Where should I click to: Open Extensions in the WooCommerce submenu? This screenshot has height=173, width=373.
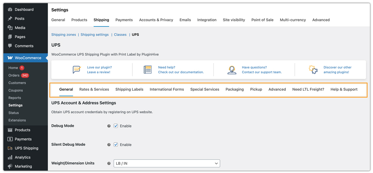click(x=17, y=120)
